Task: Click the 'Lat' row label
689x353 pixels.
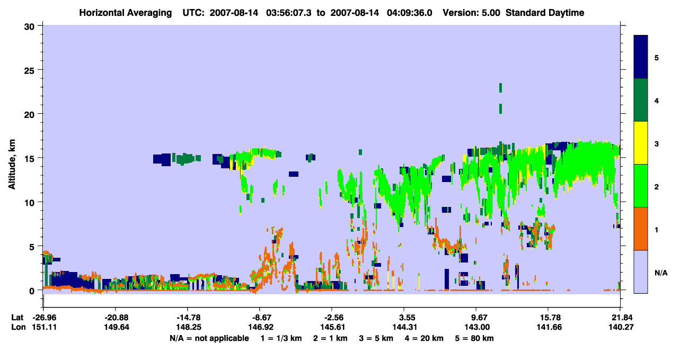Action: [x=17, y=318]
